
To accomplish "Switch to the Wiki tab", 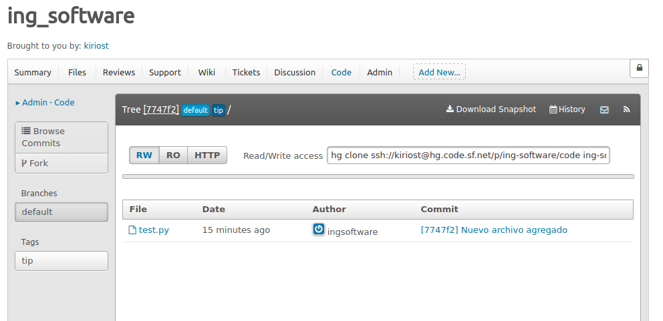I will click(207, 72).
